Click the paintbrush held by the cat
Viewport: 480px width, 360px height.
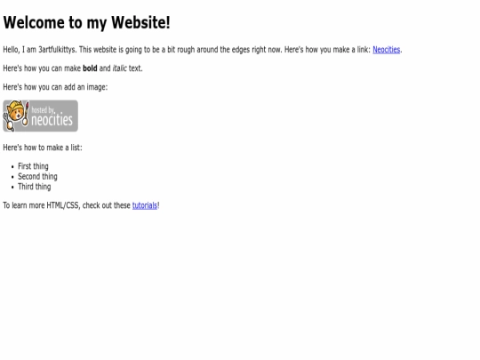pyautogui.click(x=26, y=114)
